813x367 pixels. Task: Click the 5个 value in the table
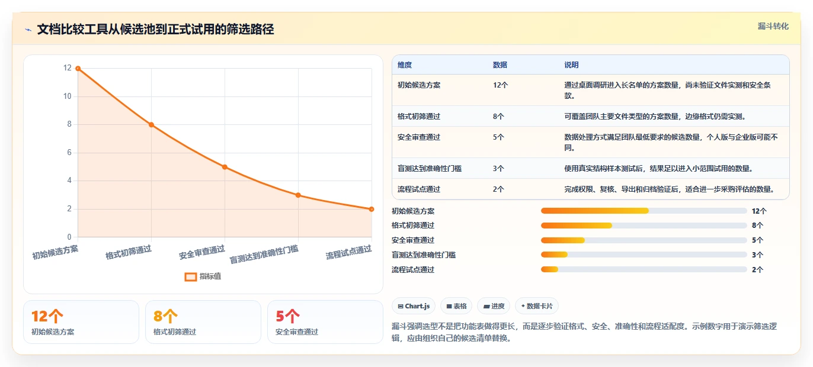(x=499, y=137)
